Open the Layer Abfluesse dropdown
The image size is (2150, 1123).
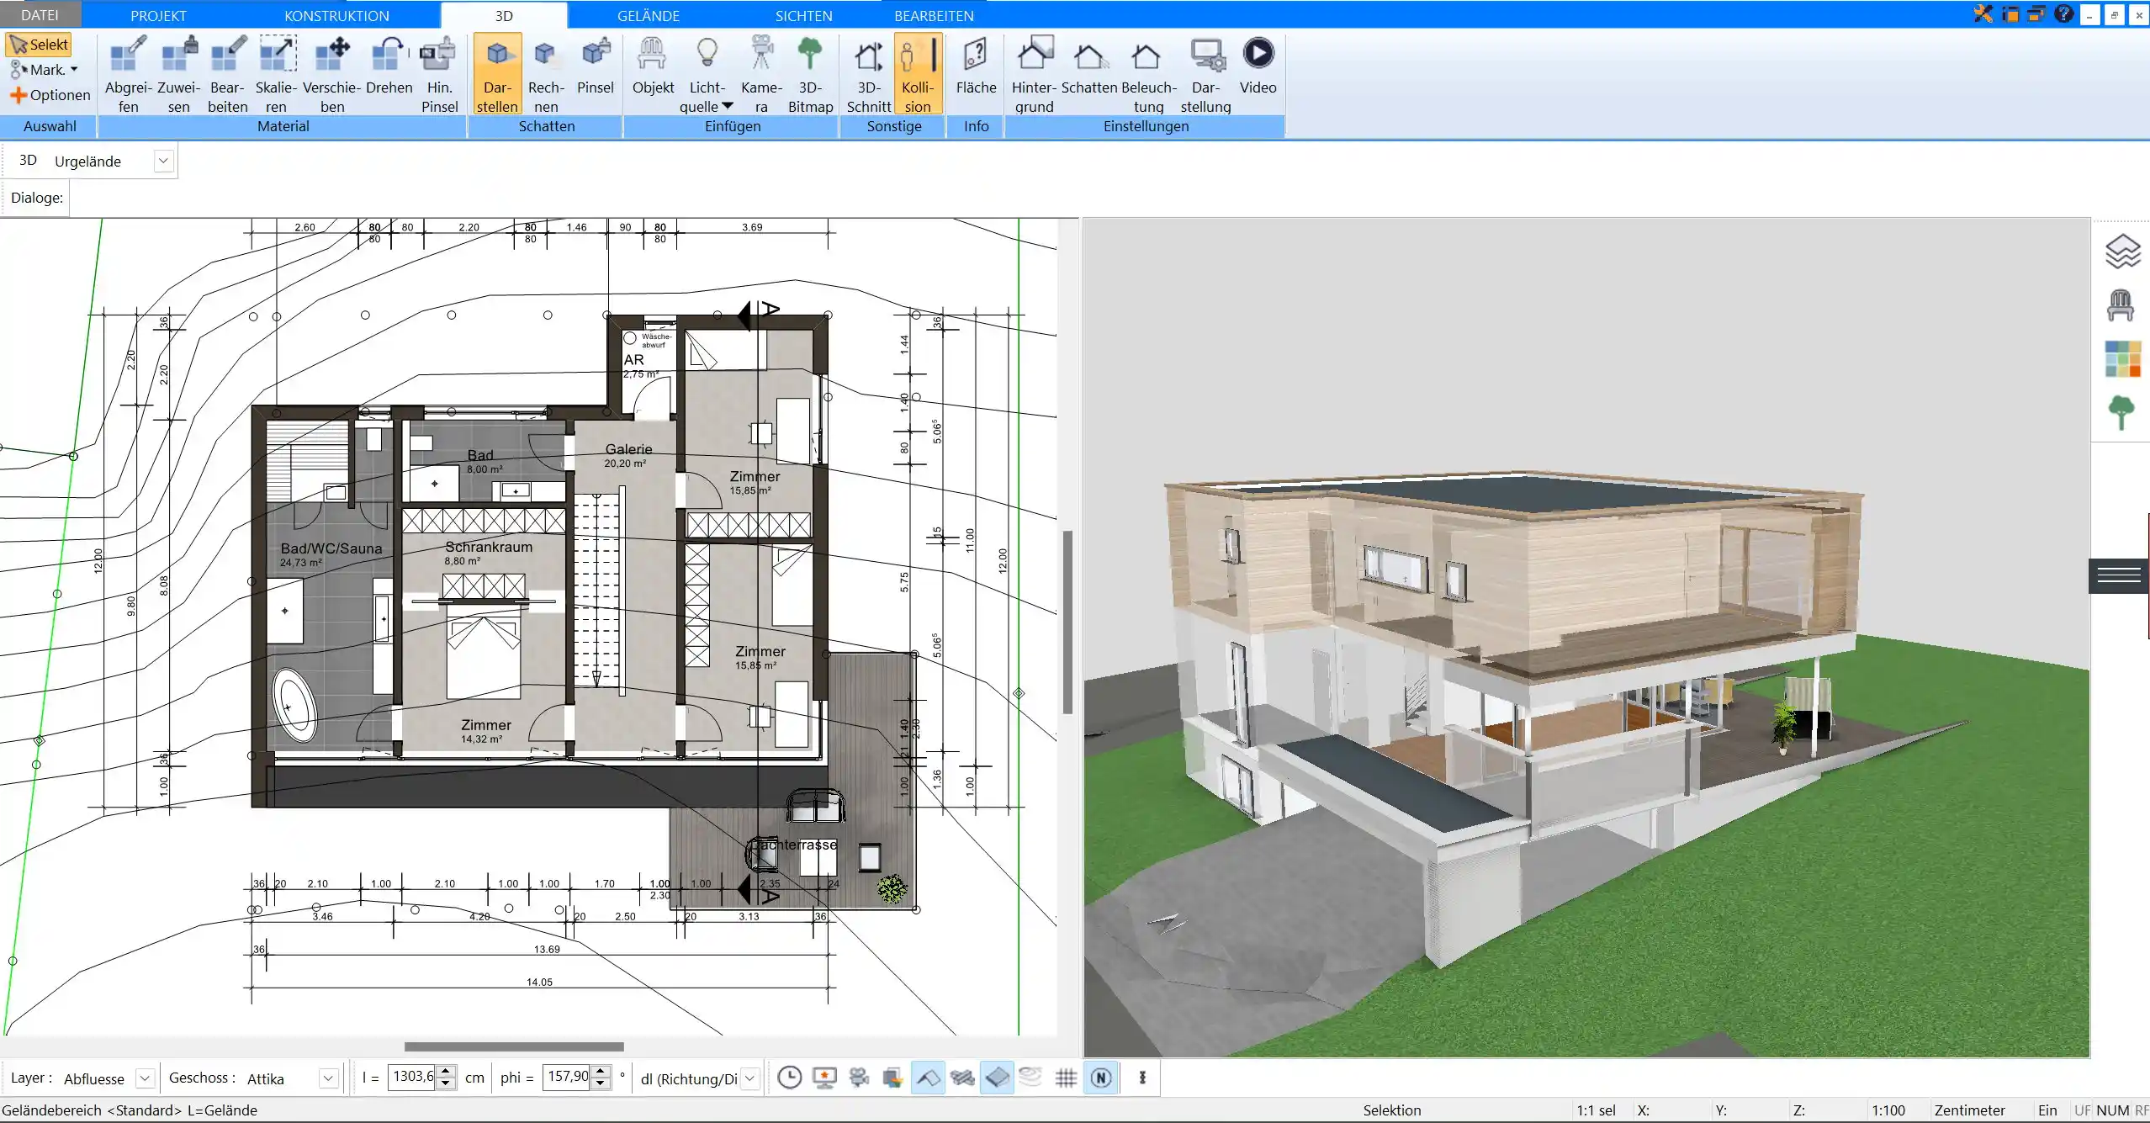point(145,1078)
